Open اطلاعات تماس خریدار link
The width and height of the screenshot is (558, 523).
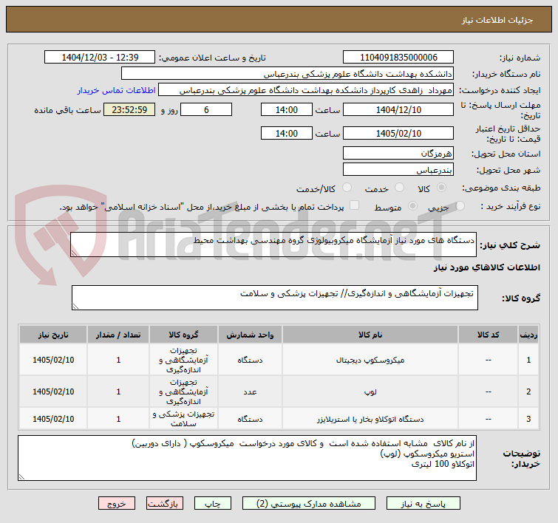pos(116,90)
